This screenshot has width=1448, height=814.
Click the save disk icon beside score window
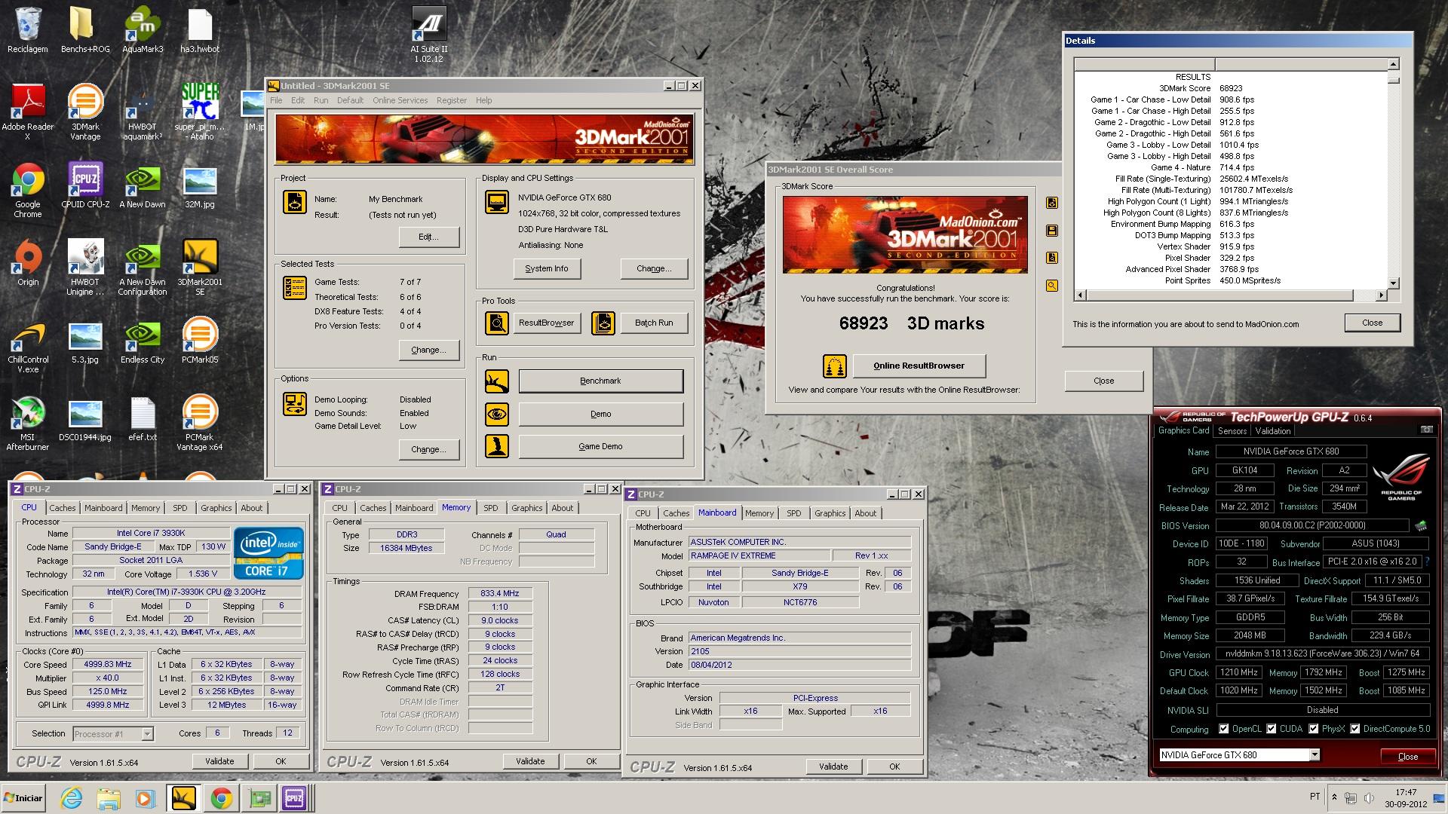[x=1052, y=231]
